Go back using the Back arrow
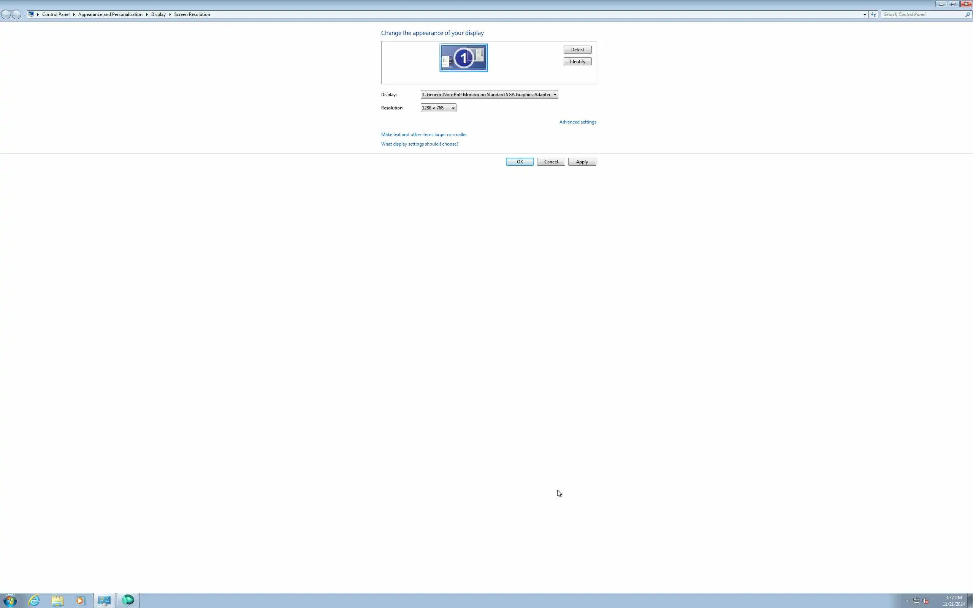The height and width of the screenshot is (608, 973). [x=6, y=14]
